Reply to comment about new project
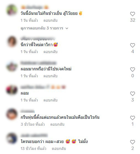140x154 pixels. (x=50, y=76)
